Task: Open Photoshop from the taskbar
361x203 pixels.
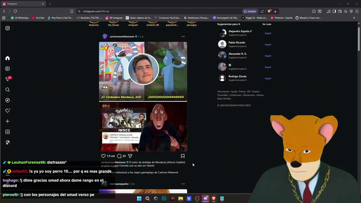Action: 164,198
